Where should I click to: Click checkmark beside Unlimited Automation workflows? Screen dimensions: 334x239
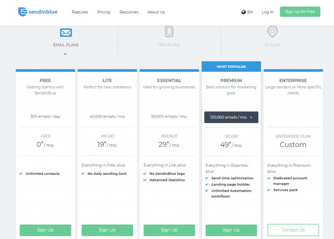coord(206,191)
